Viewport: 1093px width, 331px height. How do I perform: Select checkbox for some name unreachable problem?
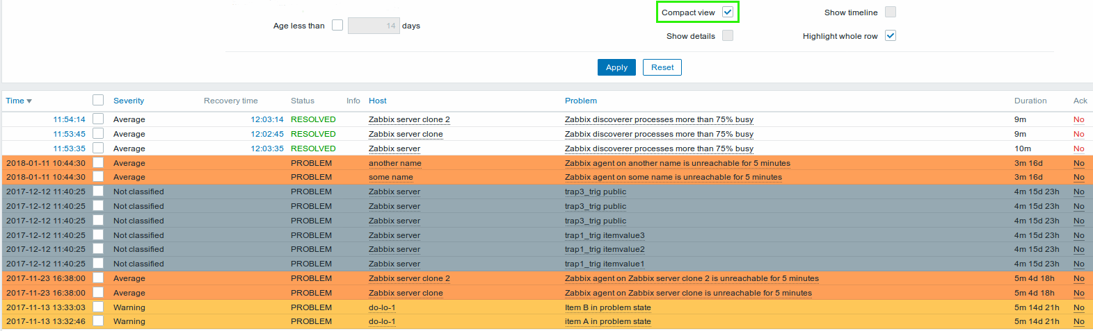coord(98,176)
